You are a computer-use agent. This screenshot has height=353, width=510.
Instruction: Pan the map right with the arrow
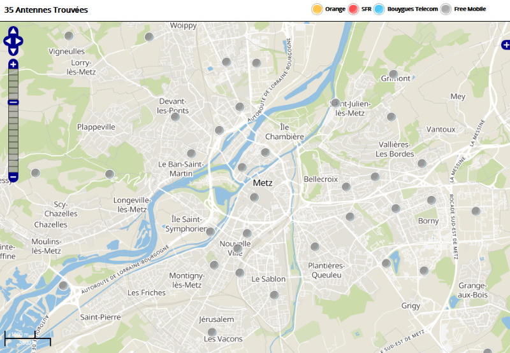click(20, 41)
